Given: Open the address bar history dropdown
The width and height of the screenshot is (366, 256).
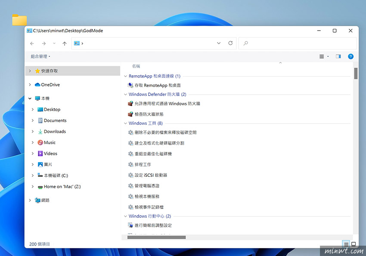Looking at the screenshot, I should (x=219, y=43).
